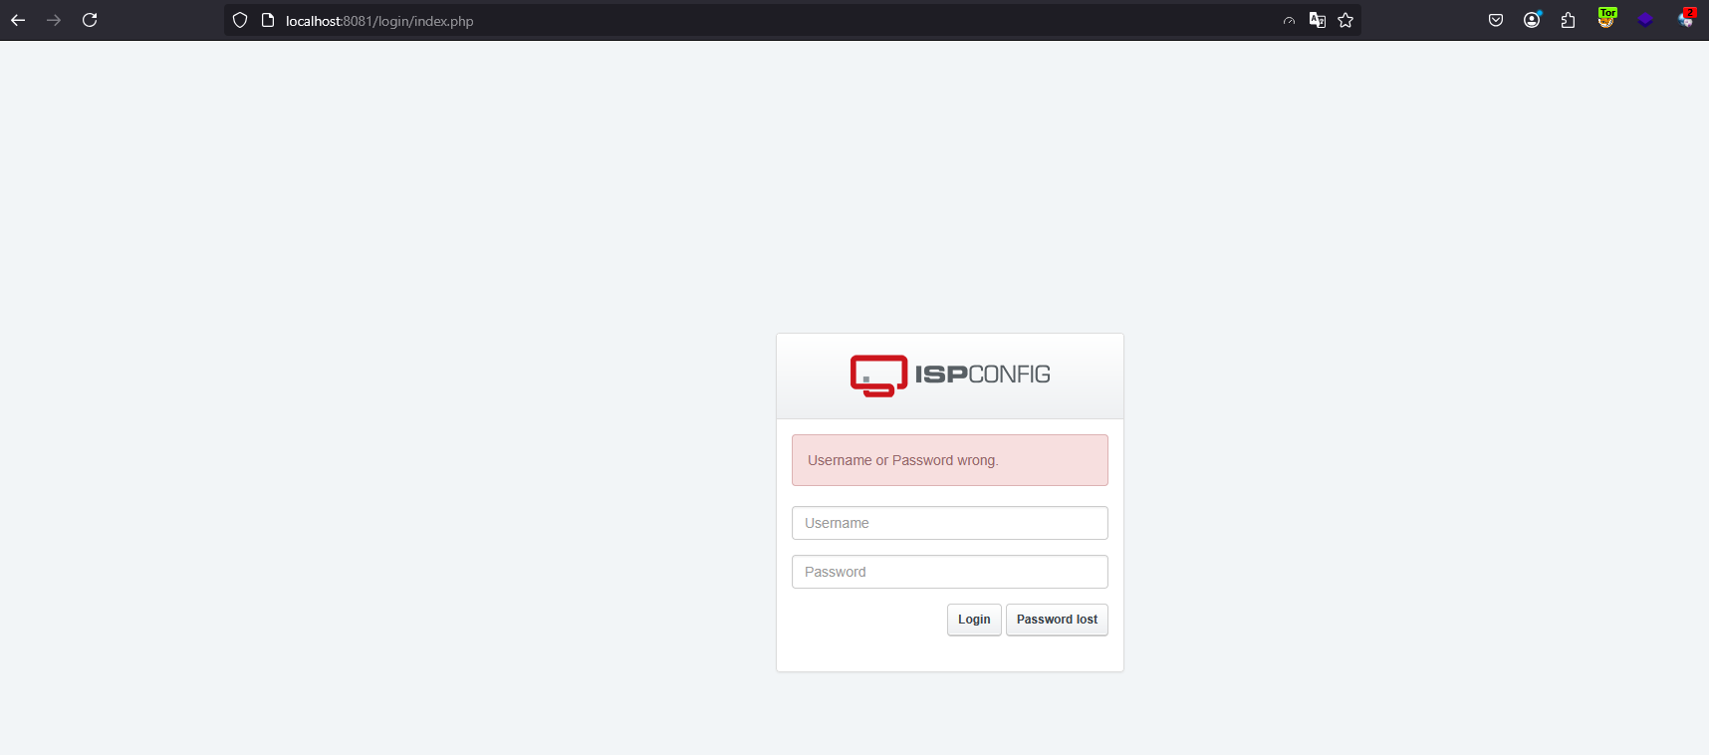Save page to Pocket
This screenshot has height=755, width=1709.
(1496, 20)
